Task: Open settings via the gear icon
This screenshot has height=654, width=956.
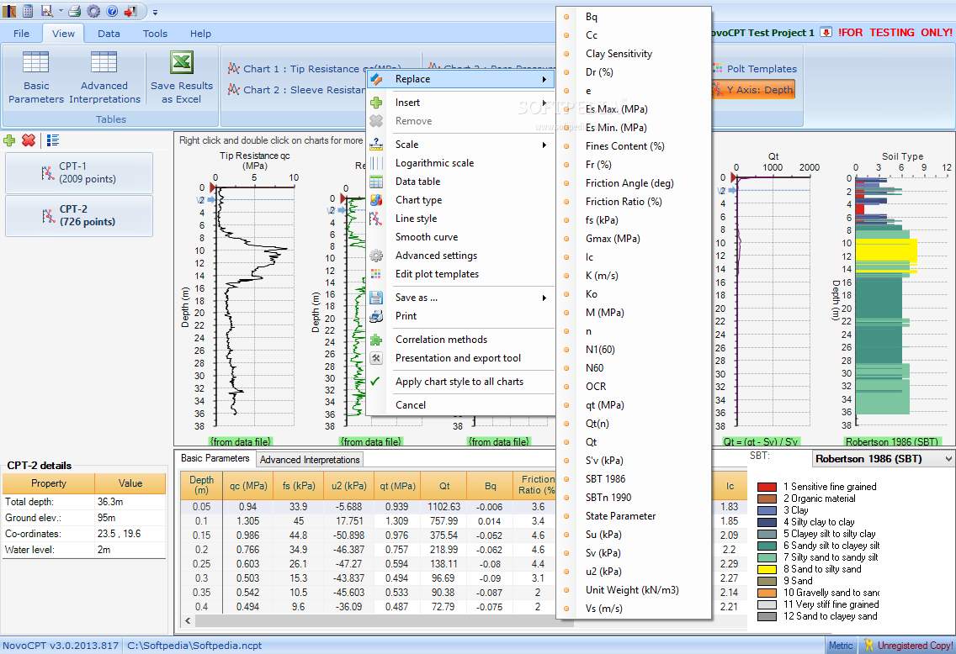Action: (93, 11)
